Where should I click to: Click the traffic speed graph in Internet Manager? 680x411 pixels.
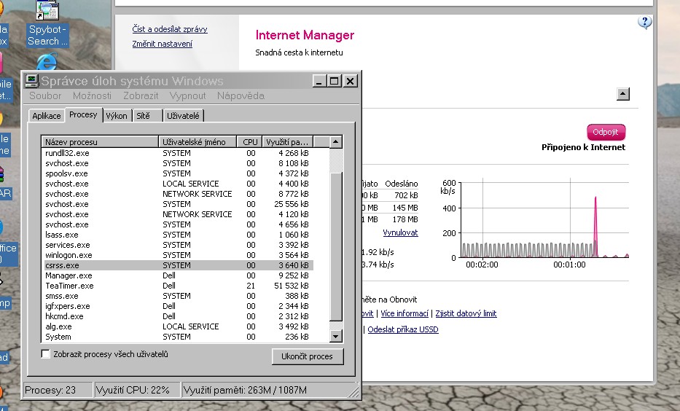544,219
